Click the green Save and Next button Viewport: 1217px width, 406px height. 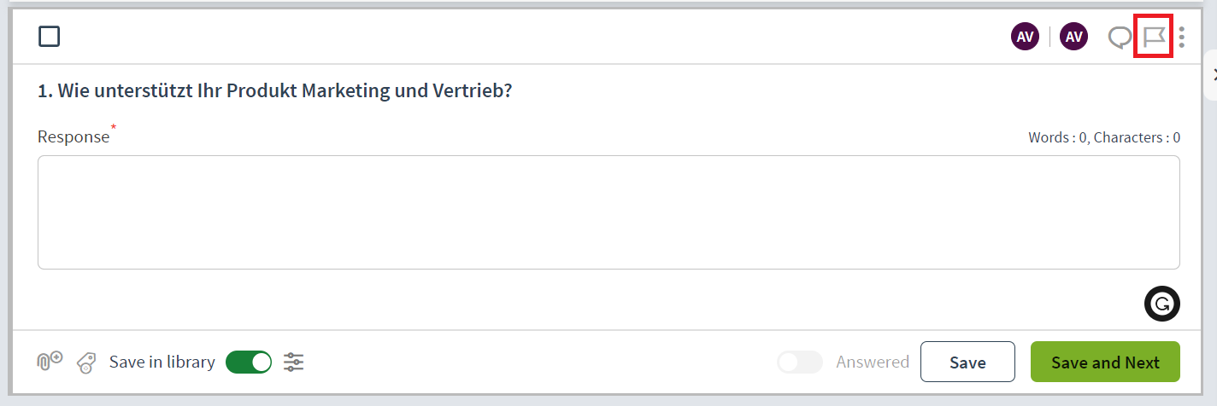tap(1105, 362)
